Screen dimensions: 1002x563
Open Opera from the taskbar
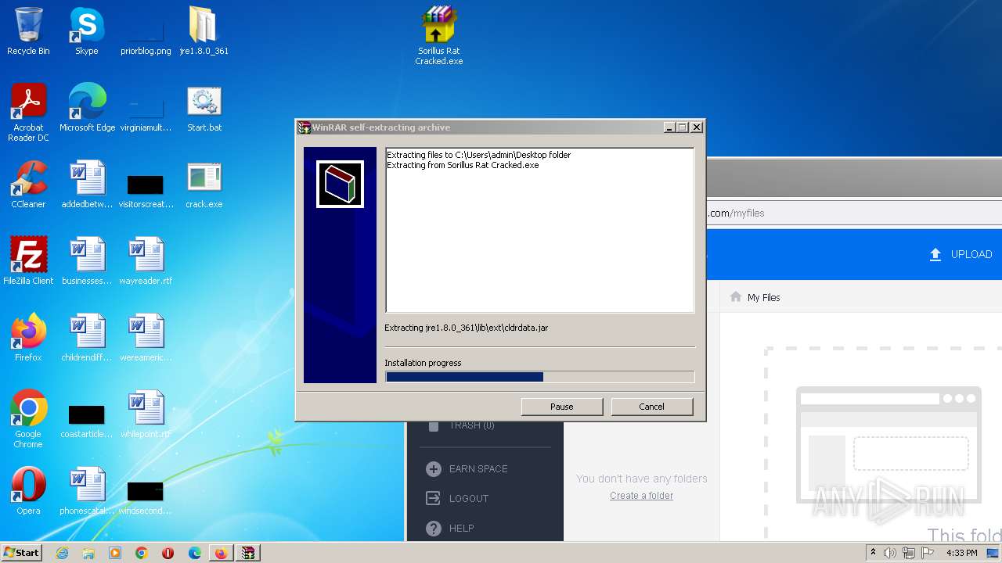[x=168, y=553]
